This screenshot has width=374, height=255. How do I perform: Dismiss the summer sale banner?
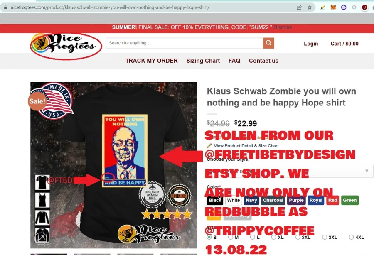283,27
